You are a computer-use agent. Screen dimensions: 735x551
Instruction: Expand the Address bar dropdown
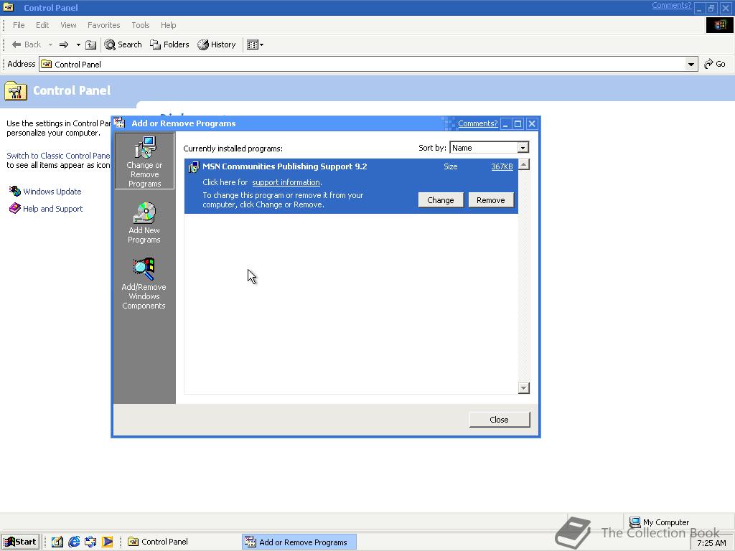(x=690, y=64)
